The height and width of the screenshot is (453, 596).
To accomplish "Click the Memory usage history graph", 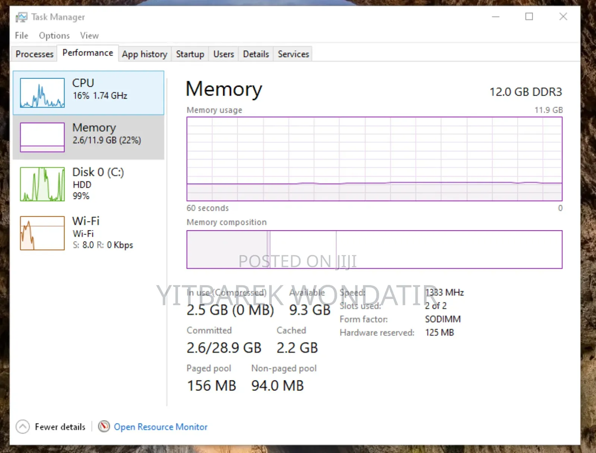I will tap(374, 159).
